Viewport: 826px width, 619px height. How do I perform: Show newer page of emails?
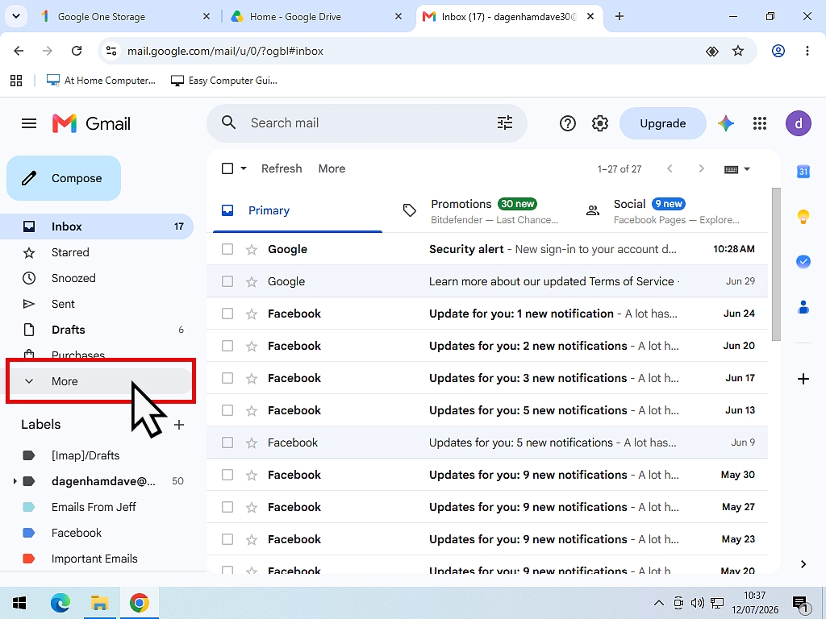670,168
